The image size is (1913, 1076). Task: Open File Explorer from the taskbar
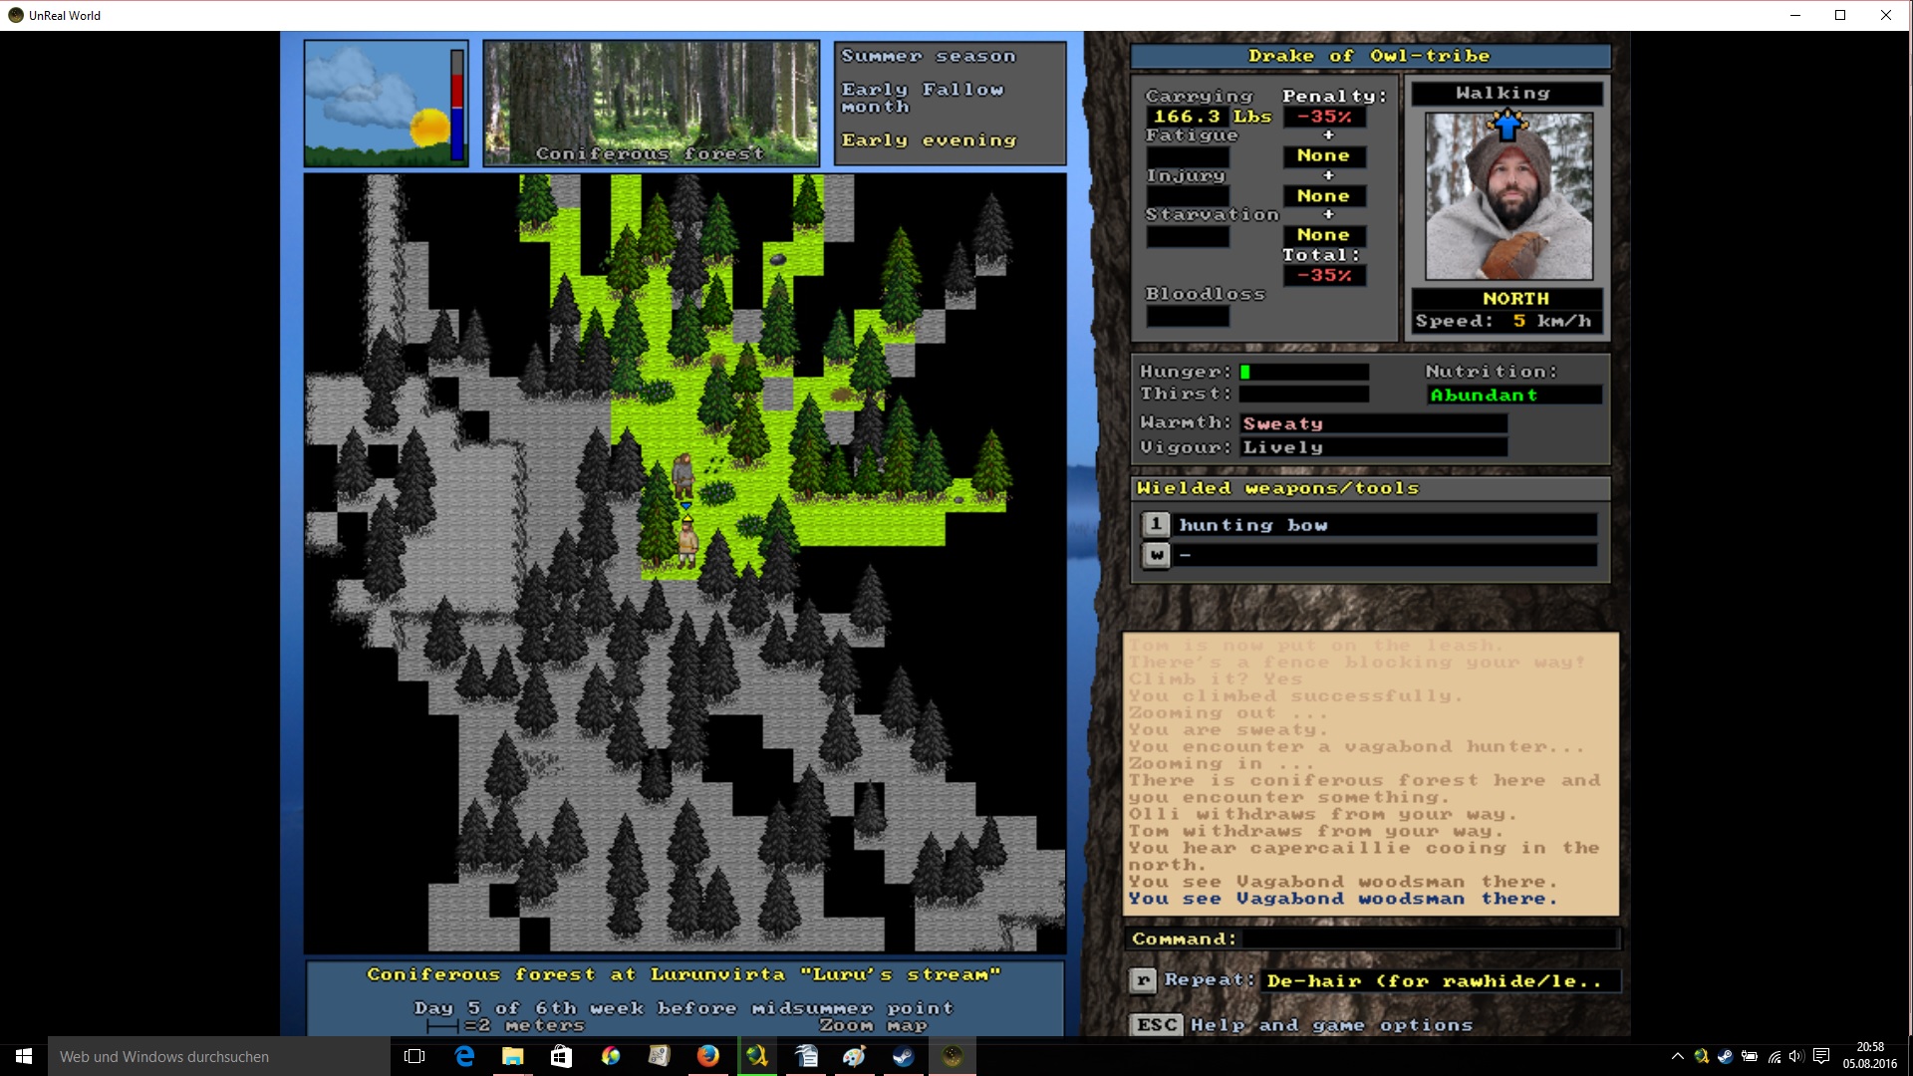click(x=513, y=1056)
